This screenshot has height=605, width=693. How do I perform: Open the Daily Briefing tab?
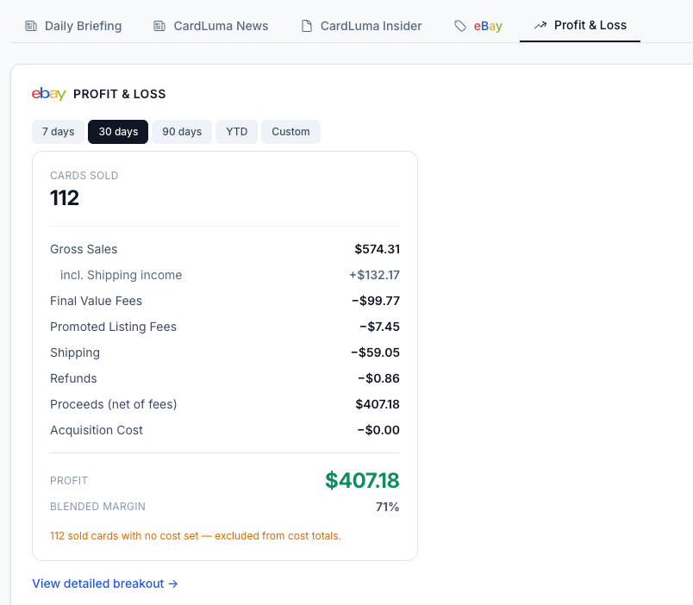coord(73,26)
